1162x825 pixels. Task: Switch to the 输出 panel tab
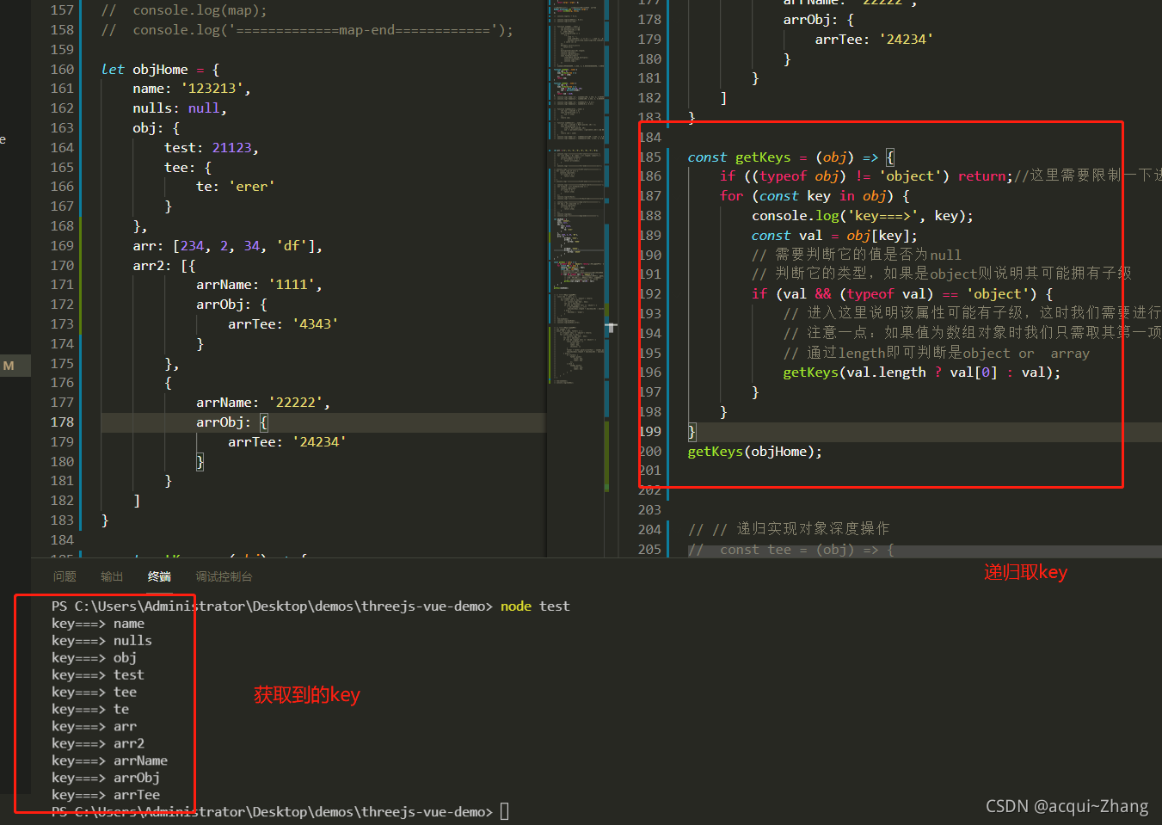[112, 576]
